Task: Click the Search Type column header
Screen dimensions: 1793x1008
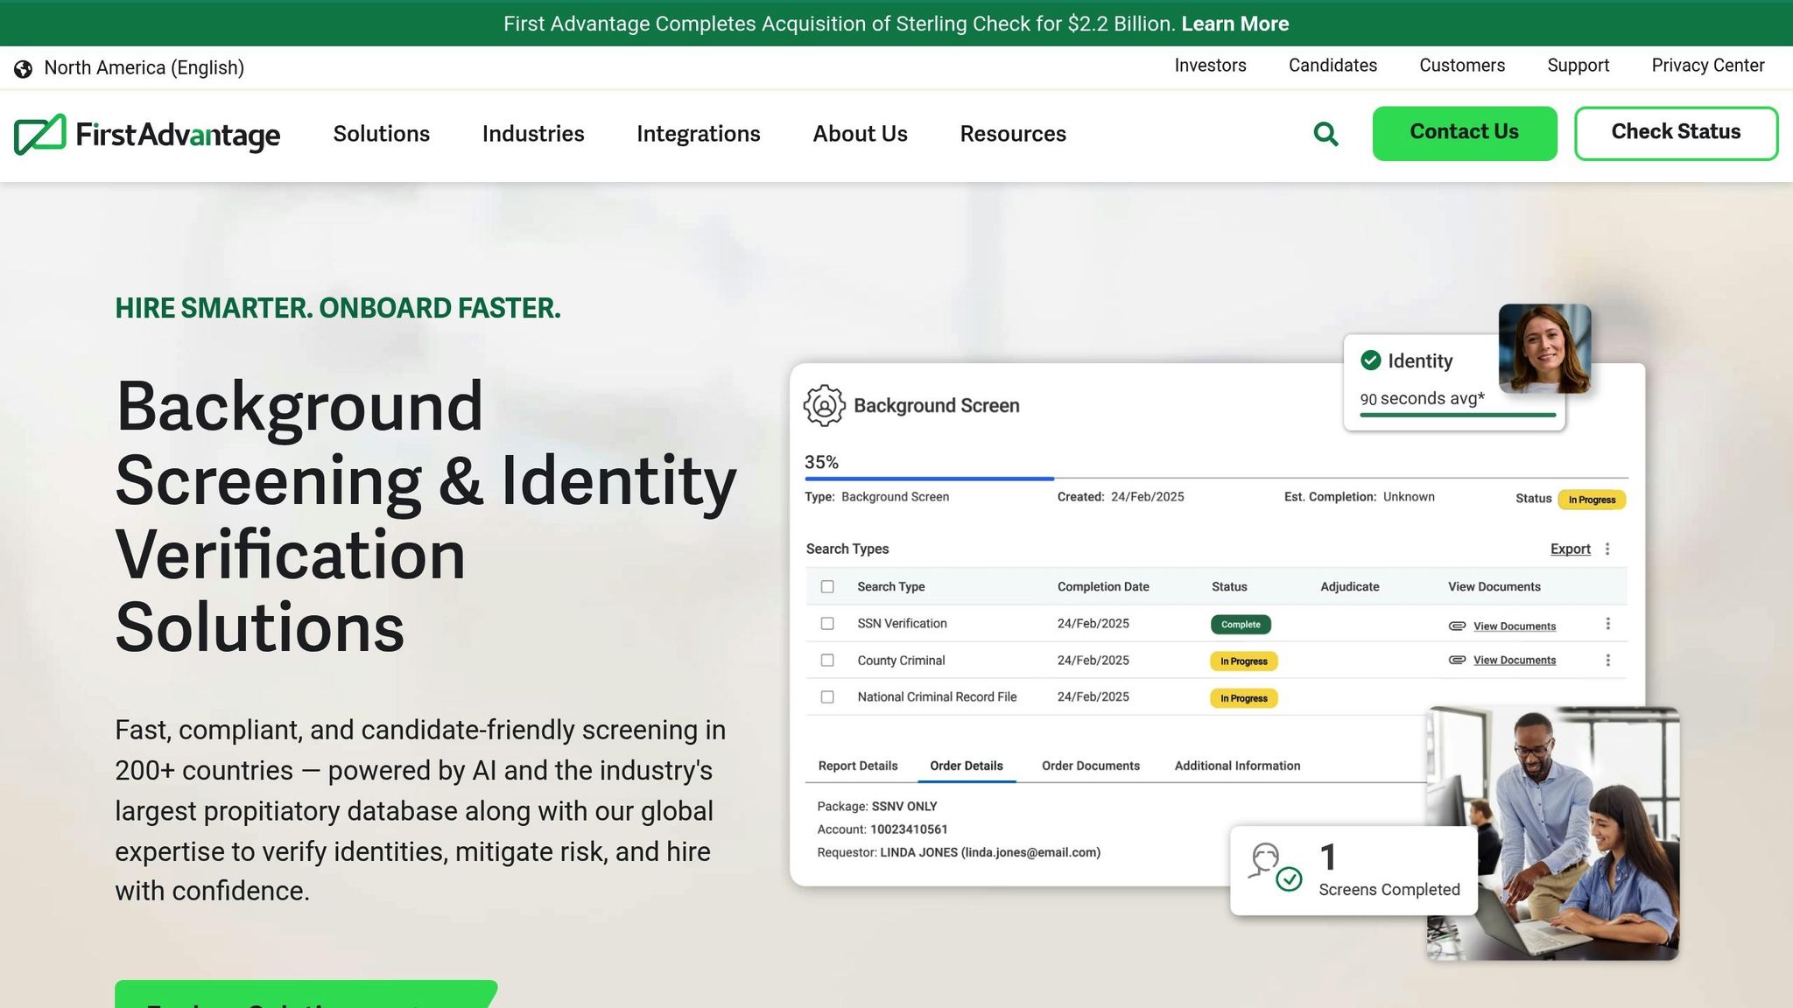Action: click(890, 587)
